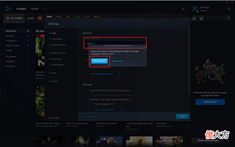Click info icon beside Clear Saved Login Info

pos(122,110)
